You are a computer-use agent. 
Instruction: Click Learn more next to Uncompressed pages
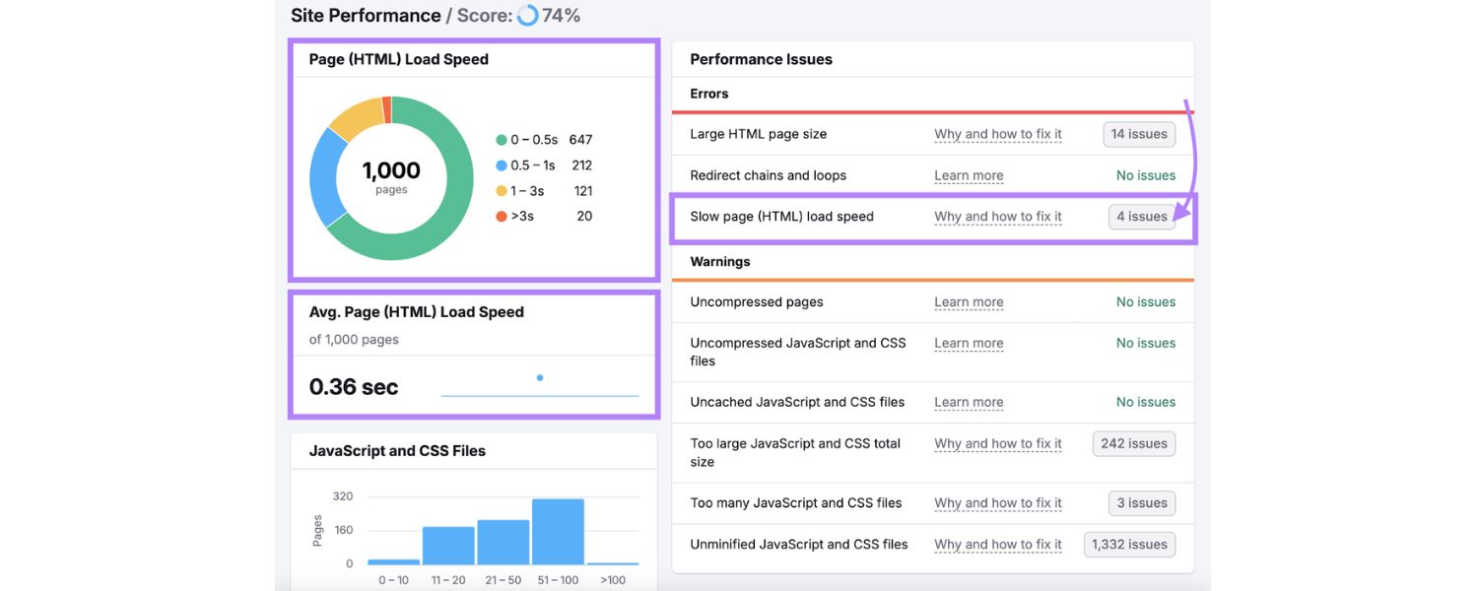pyautogui.click(x=969, y=301)
